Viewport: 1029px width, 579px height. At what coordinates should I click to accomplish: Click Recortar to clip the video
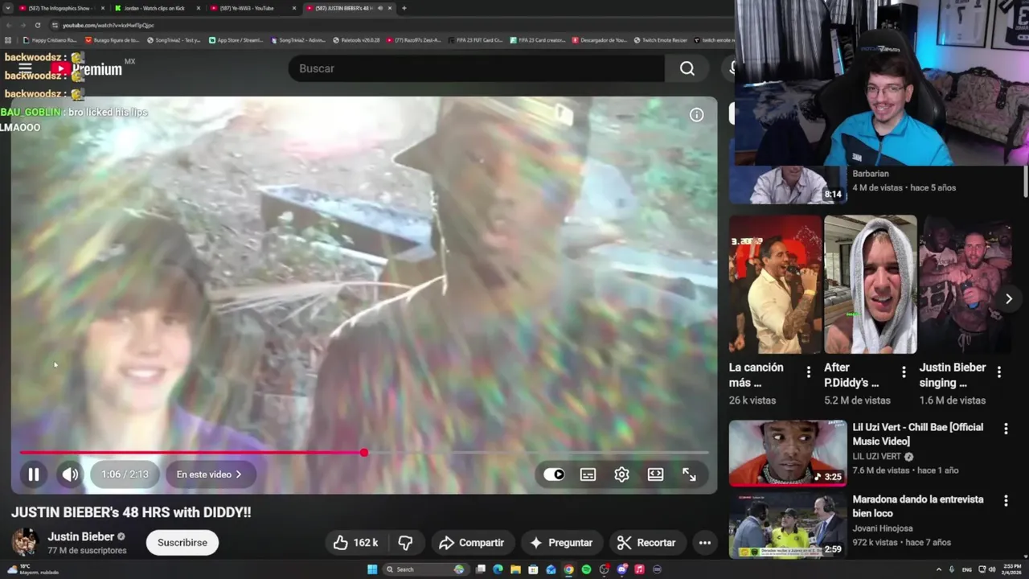(x=646, y=543)
